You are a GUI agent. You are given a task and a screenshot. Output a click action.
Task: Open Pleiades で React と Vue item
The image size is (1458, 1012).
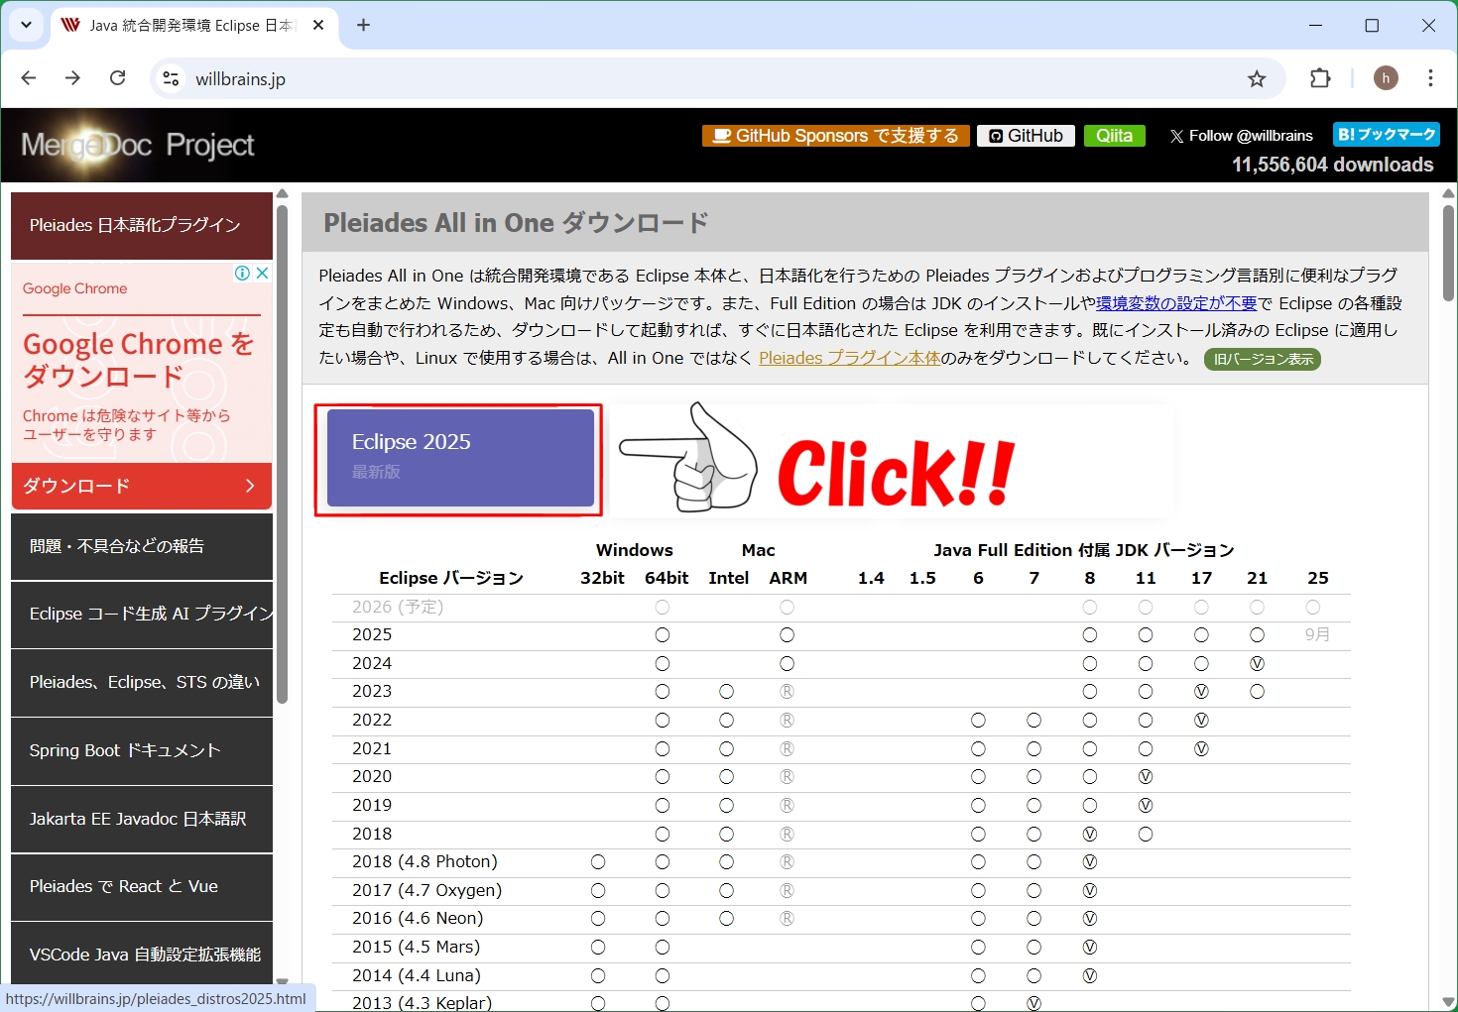tap(142, 887)
